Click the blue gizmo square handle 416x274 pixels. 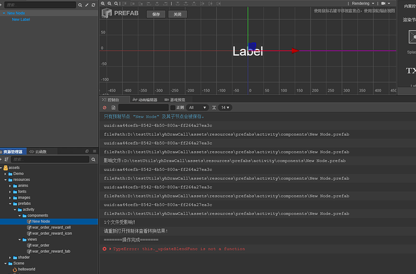click(252, 46)
